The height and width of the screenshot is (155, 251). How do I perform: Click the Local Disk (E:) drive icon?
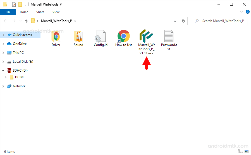(x=9, y=62)
